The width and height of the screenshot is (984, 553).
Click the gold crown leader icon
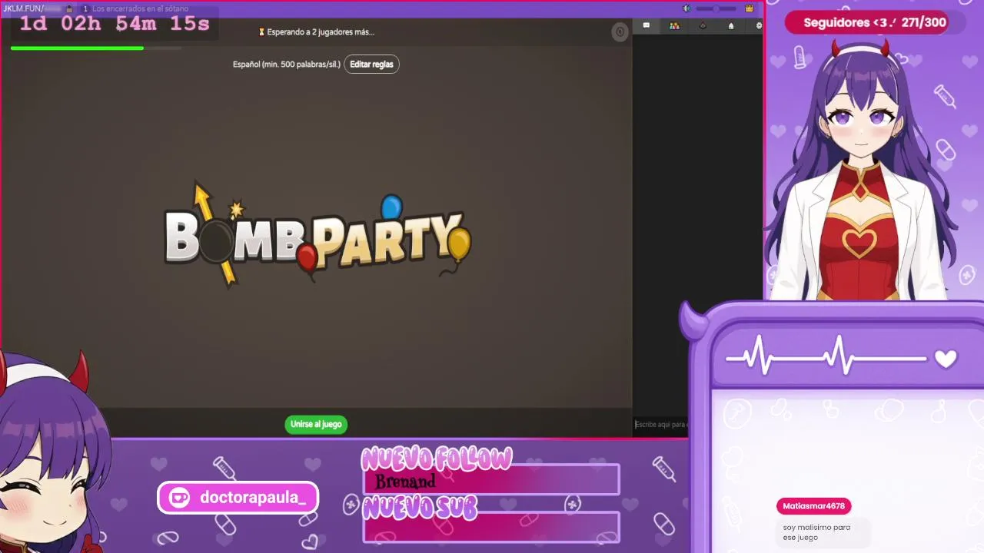[x=750, y=8]
